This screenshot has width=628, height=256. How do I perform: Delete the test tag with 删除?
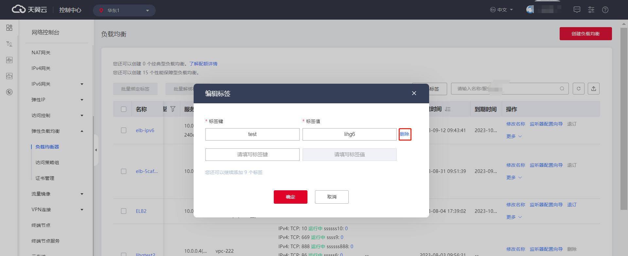405,134
